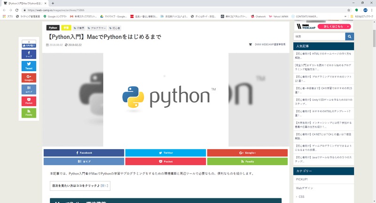This screenshot has width=376, height=203.
Task: Open the 無料コピペチェックツール bookmark
Action: tap(234, 16)
